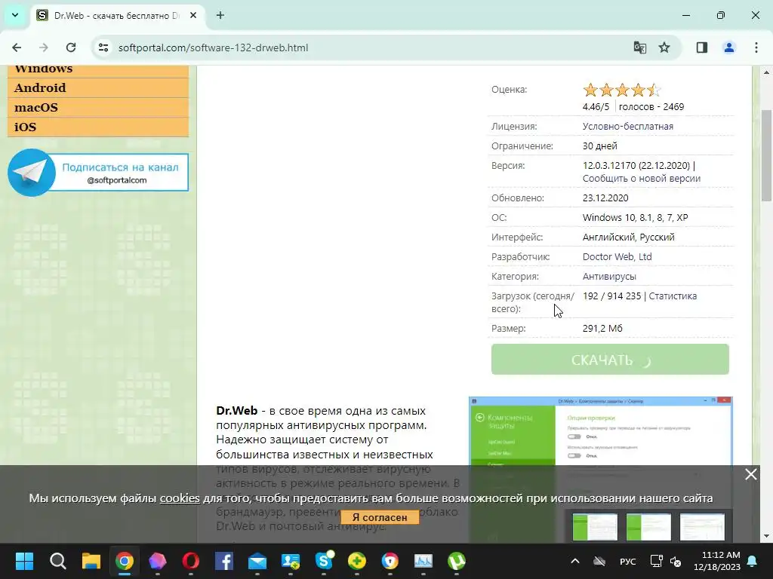773x579 pixels.
Task: Translate this page icon
Action: pyautogui.click(x=640, y=47)
